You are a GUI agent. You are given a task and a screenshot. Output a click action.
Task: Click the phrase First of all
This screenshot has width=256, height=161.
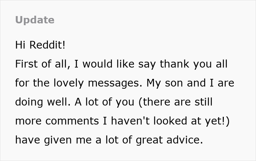click(x=42, y=64)
